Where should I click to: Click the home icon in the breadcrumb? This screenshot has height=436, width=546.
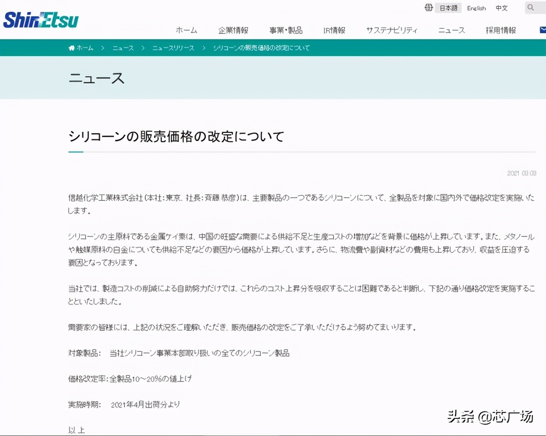(x=71, y=47)
